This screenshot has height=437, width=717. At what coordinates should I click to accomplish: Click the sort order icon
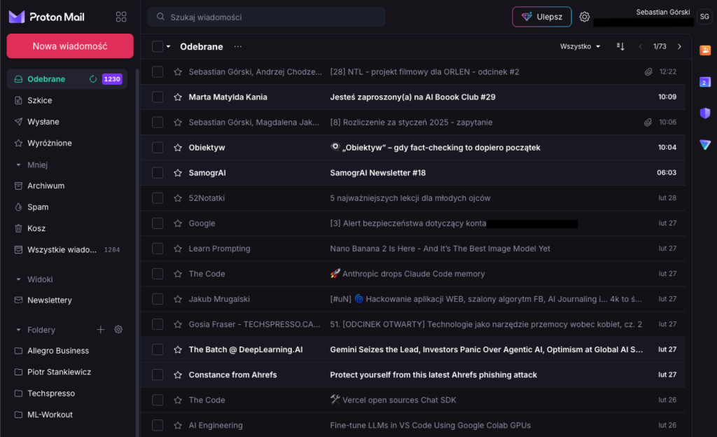coord(620,47)
